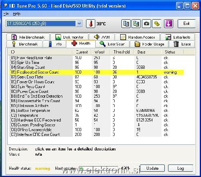Select Reallocated Sector Count row
This screenshot has height=177, width=201.
[x=97, y=72]
